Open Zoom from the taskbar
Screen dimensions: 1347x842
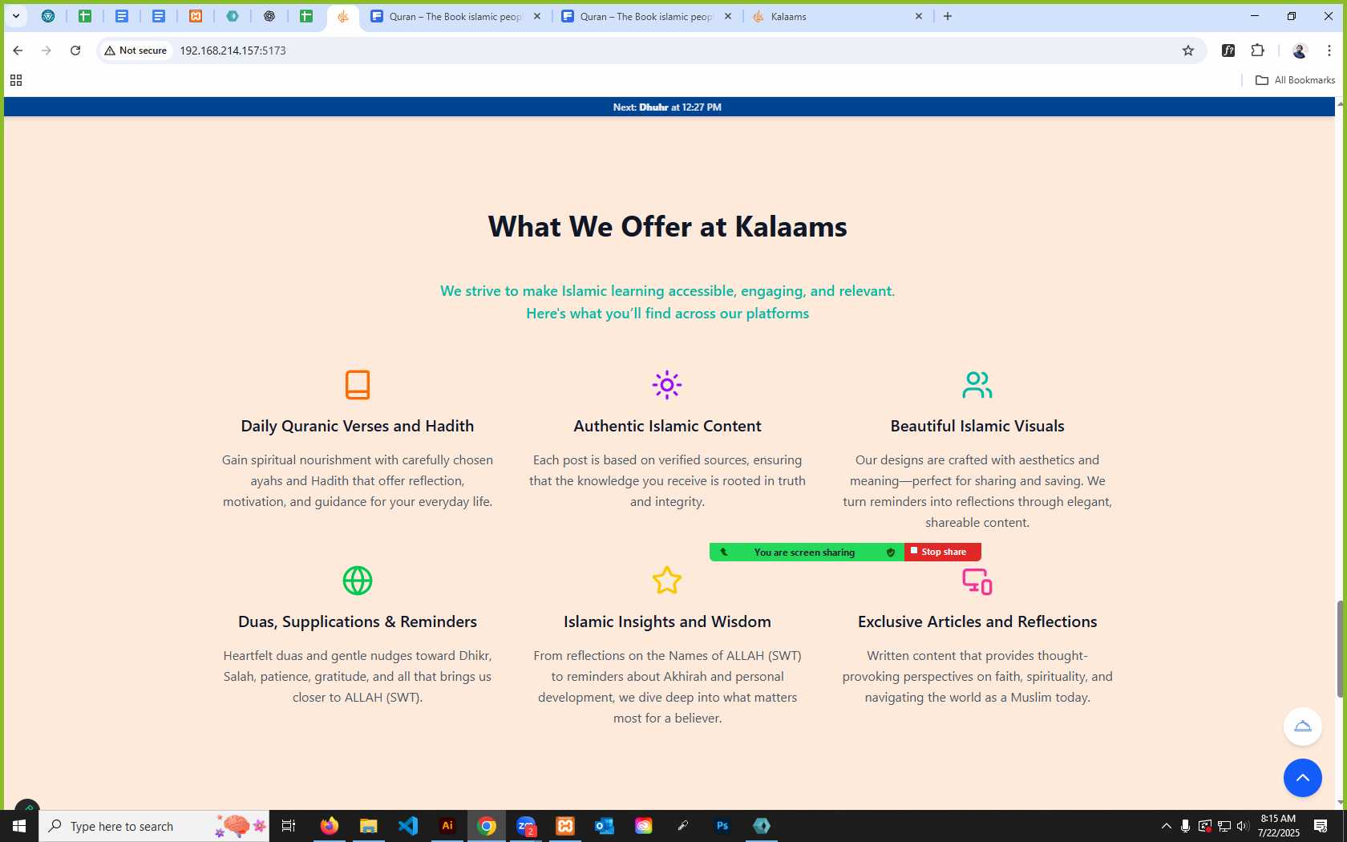pos(526,826)
